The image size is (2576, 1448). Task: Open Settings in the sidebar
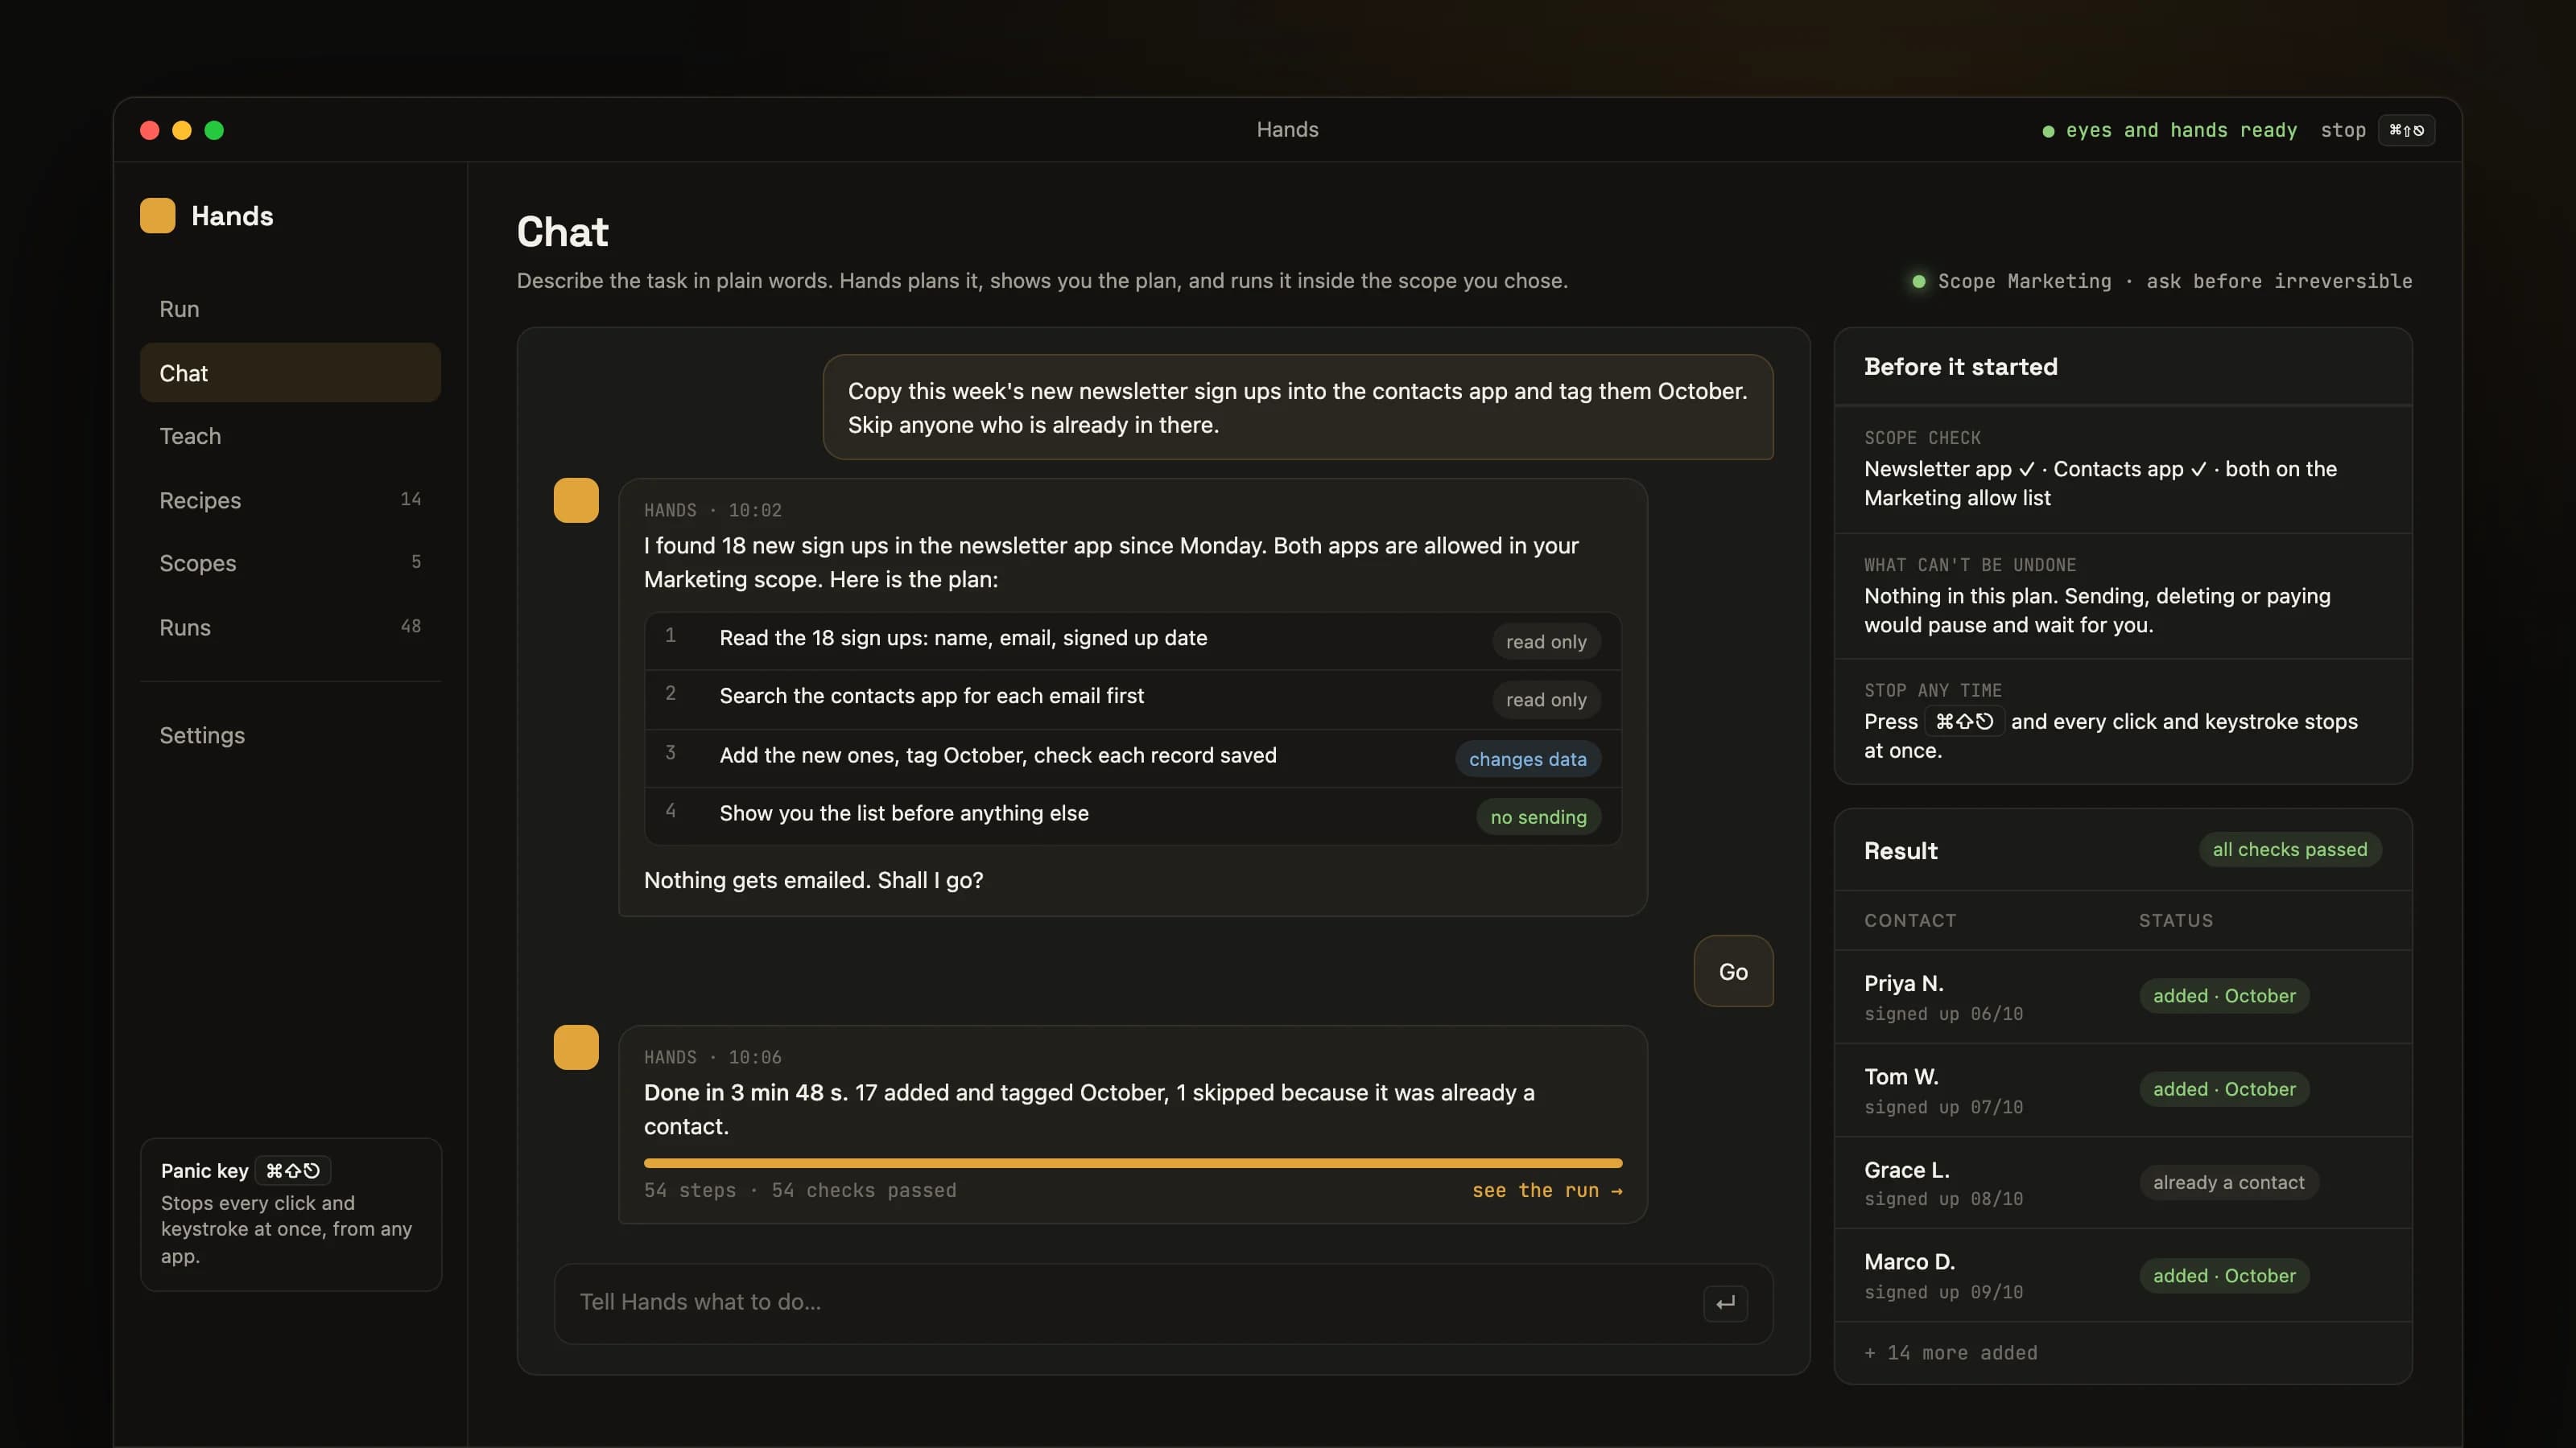click(290, 734)
